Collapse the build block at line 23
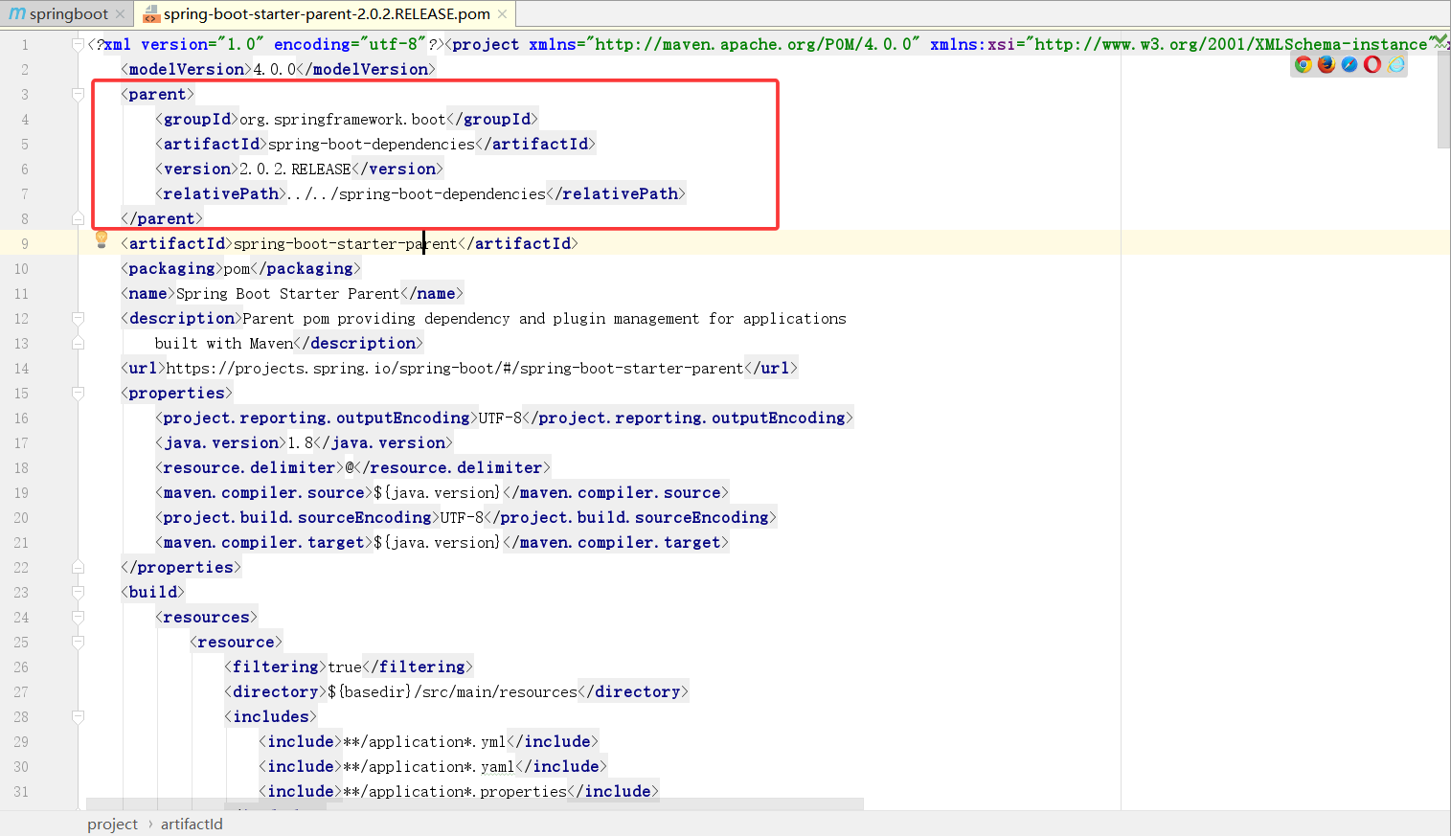Screen dimensions: 1451x836 pos(79,592)
